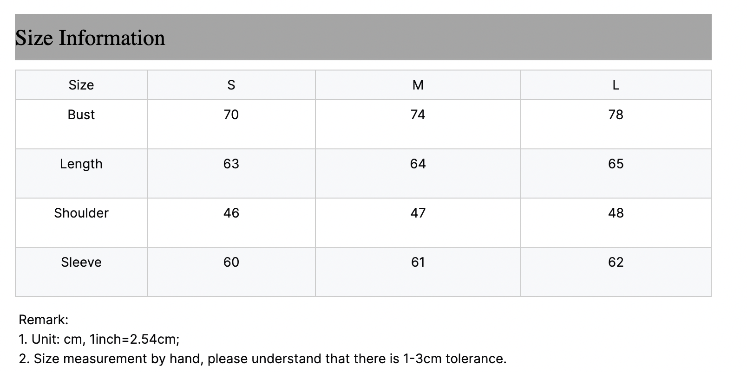Select the Sleeve row label

(x=81, y=262)
